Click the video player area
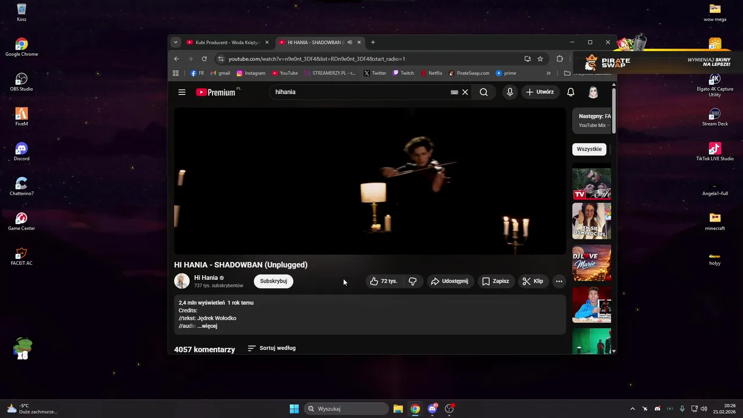Image resolution: width=743 pixels, height=418 pixels. pos(370,181)
